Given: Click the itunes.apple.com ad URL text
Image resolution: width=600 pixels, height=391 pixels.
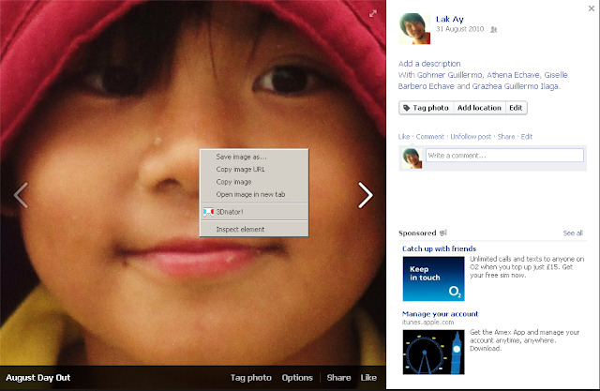Looking at the screenshot, I should (x=427, y=323).
